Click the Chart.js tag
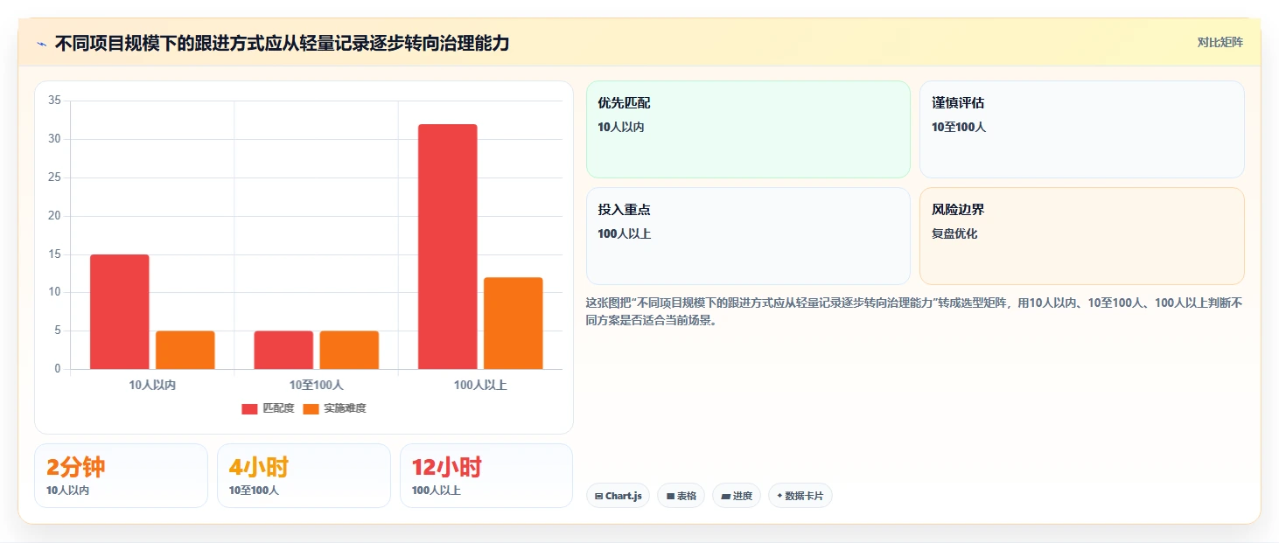Image resolution: width=1279 pixels, height=543 pixels. [x=618, y=496]
